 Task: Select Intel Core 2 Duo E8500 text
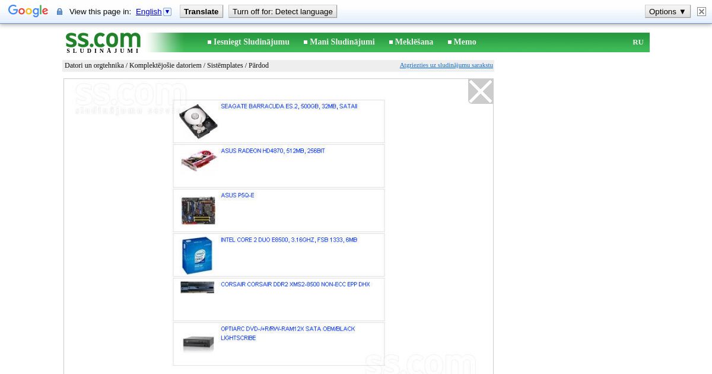click(289, 240)
